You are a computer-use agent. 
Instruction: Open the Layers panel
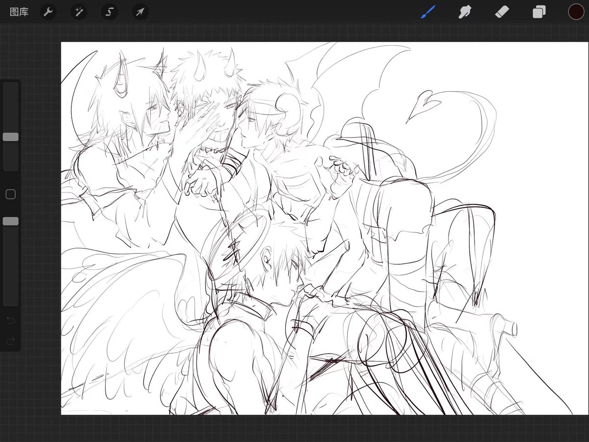tap(539, 12)
